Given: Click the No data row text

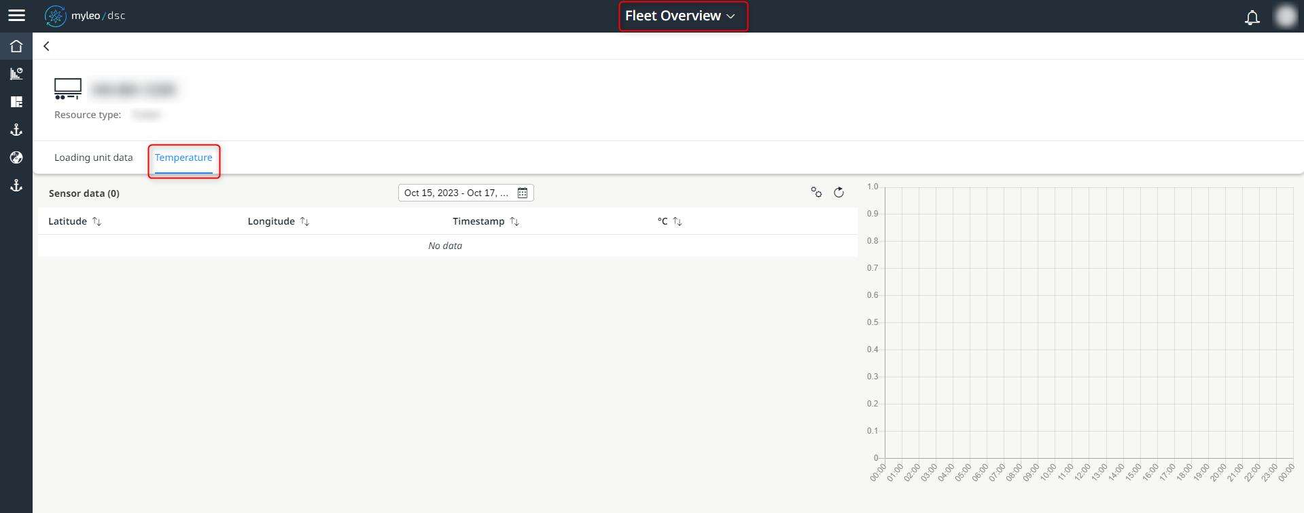Looking at the screenshot, I should coord(445,246).
